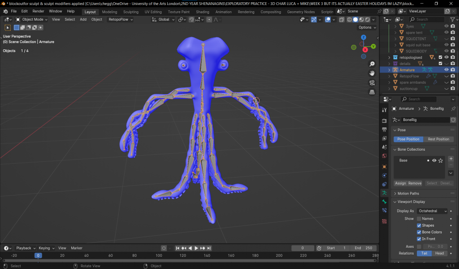Screen dimensions: 459x269
Task: Click the zoom view magnifier icon
Action: [372, 63]
